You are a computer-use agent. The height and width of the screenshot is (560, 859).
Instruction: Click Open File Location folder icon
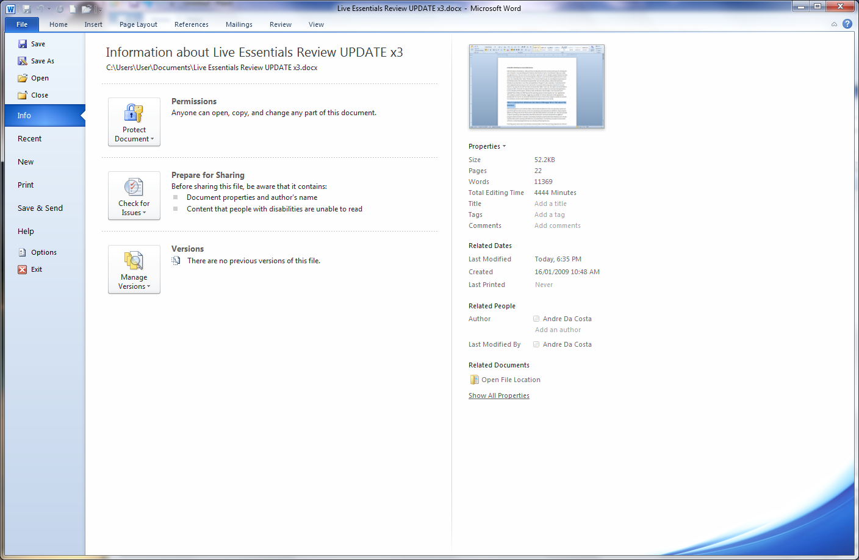point(474,380)
